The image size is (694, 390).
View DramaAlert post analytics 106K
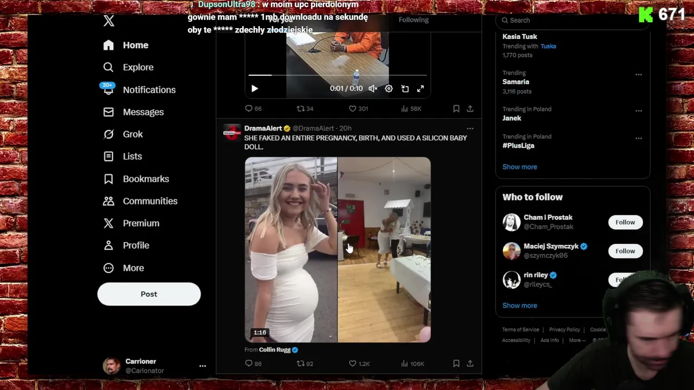pos(412,363)
